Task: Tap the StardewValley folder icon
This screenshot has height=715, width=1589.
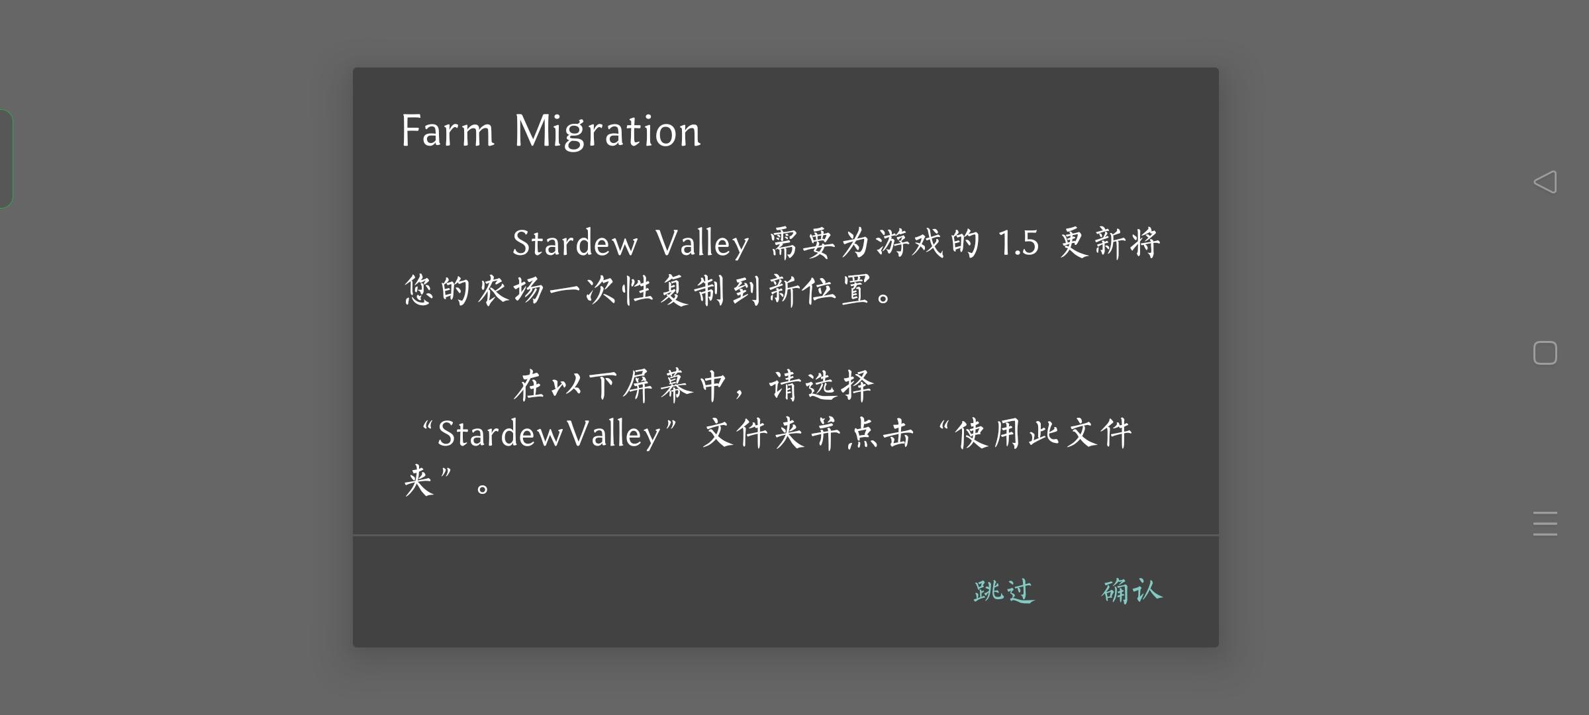Action: click(1129, 591)
